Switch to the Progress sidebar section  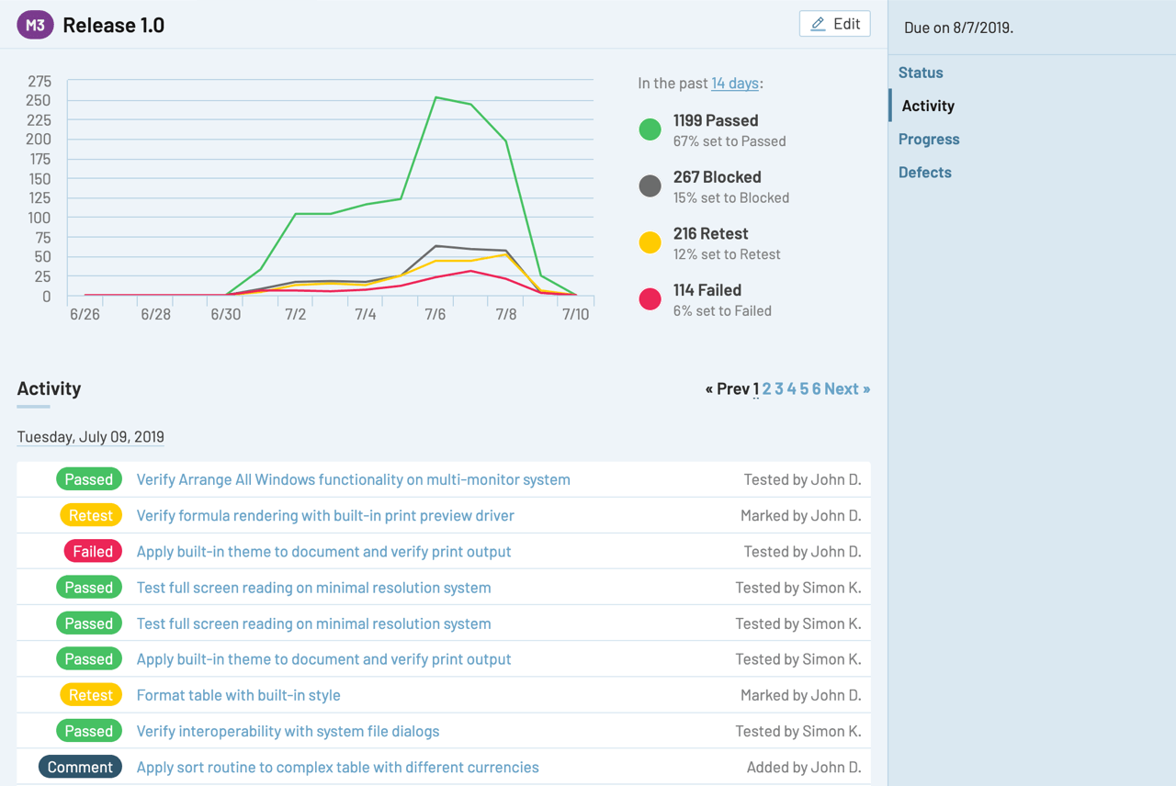click(929, 139)
